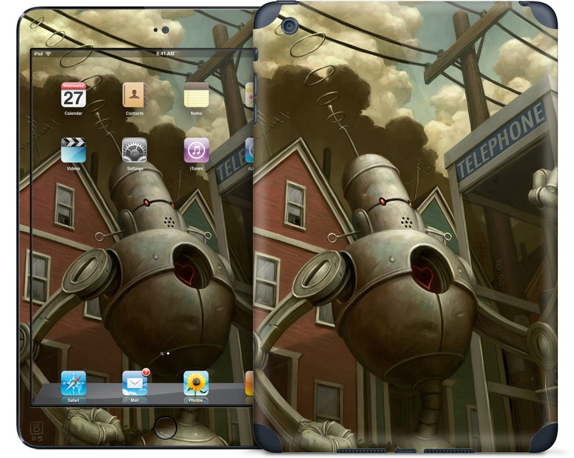The width and height of the screenshot is (574, 458).
Task: Select the Spotlight search page indicator
Action: point(162,354)
